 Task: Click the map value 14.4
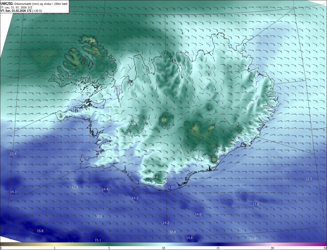tap(105, 189)
